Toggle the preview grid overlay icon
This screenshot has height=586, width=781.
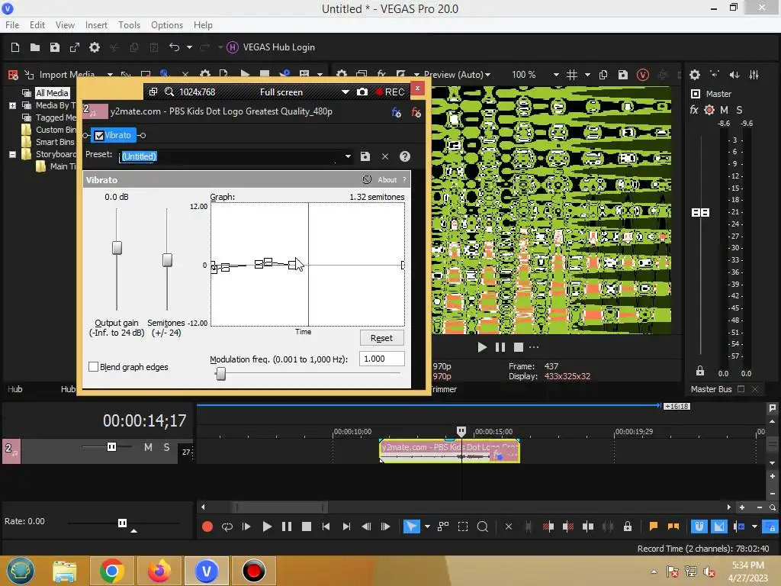572,75
